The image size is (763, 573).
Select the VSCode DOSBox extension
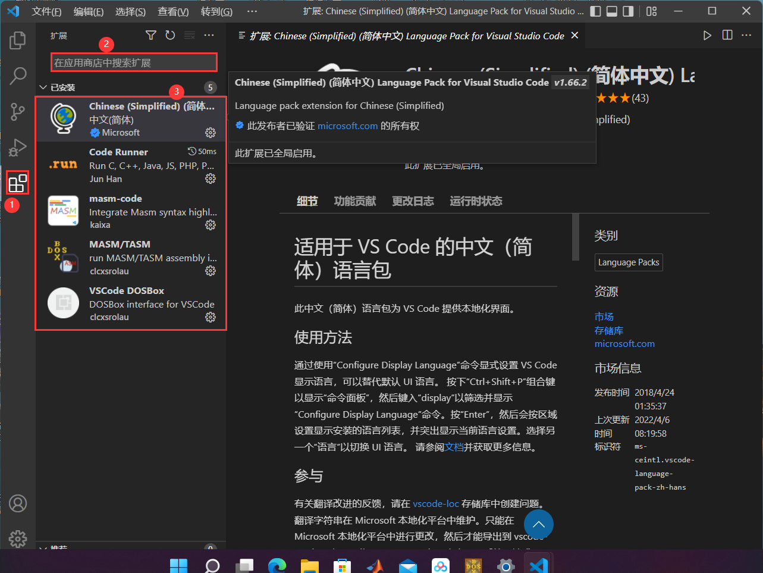pos(131,303)
